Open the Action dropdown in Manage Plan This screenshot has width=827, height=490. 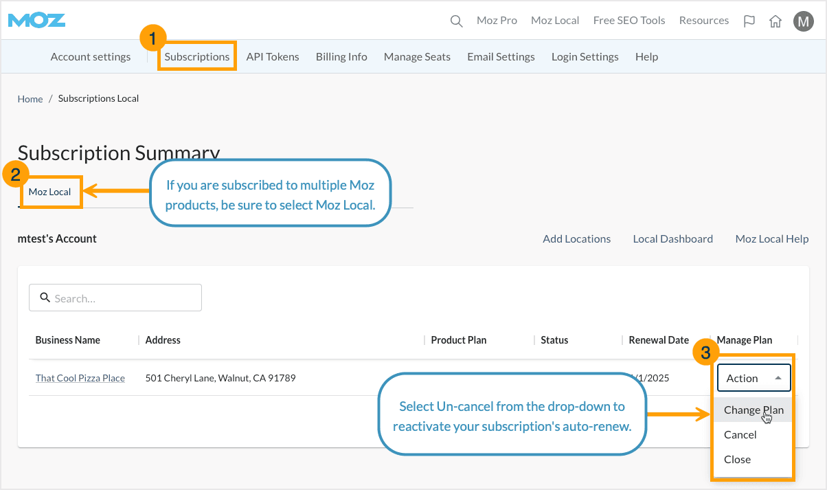click(754, 377)
